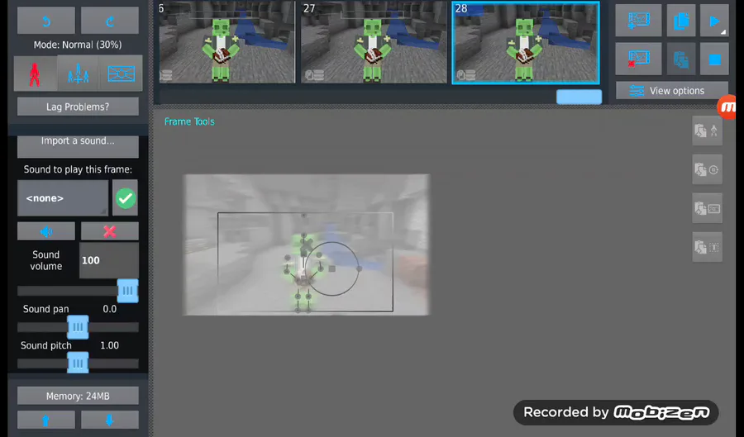The image size is (744, 437).
Task: Select frame 27 thumbnail
Action: tap(374, 42)
